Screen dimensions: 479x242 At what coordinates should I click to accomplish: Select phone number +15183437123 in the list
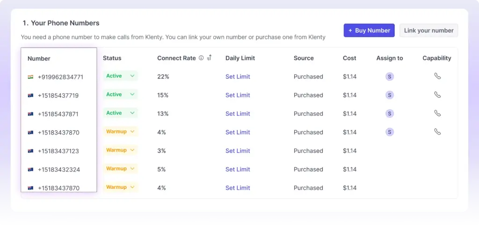click(58, 151)
